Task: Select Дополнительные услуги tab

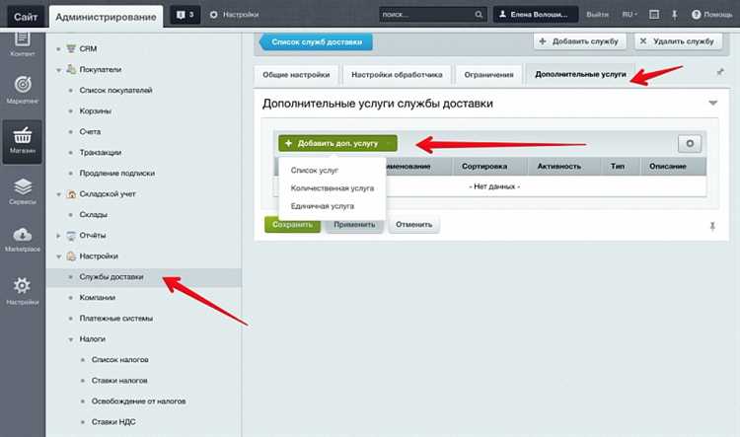Action: [580, 75]
